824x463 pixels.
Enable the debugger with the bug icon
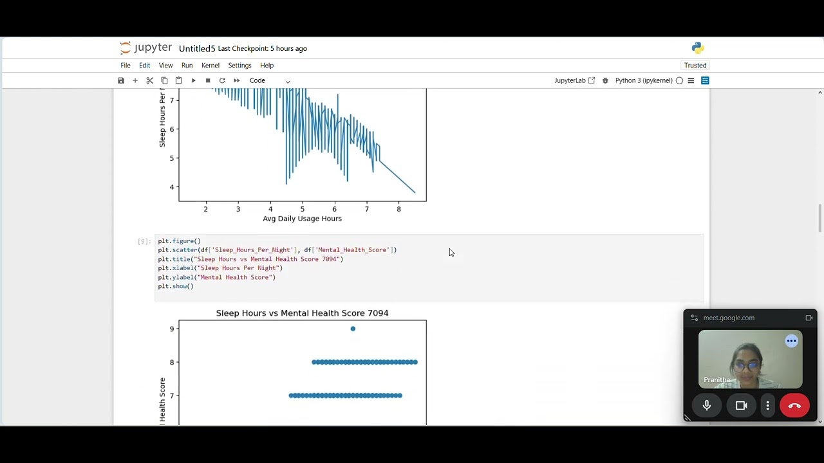(x=605, y=80)
